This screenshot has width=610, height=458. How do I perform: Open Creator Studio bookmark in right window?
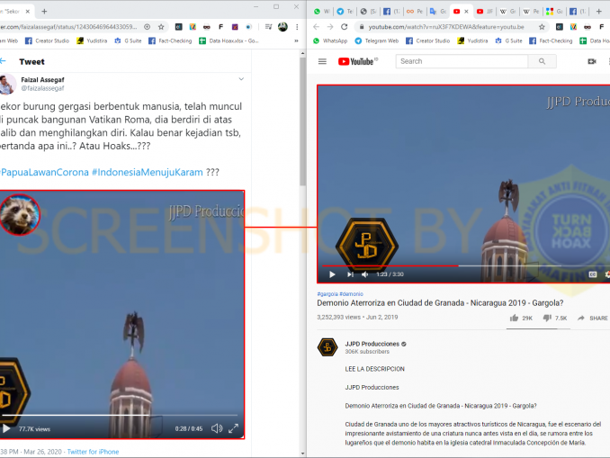[428, 40]
